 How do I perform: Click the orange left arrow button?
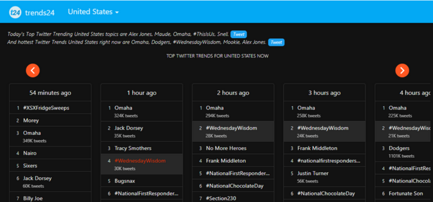point(33,70)
